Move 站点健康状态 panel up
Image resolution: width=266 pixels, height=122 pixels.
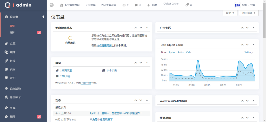136,28
